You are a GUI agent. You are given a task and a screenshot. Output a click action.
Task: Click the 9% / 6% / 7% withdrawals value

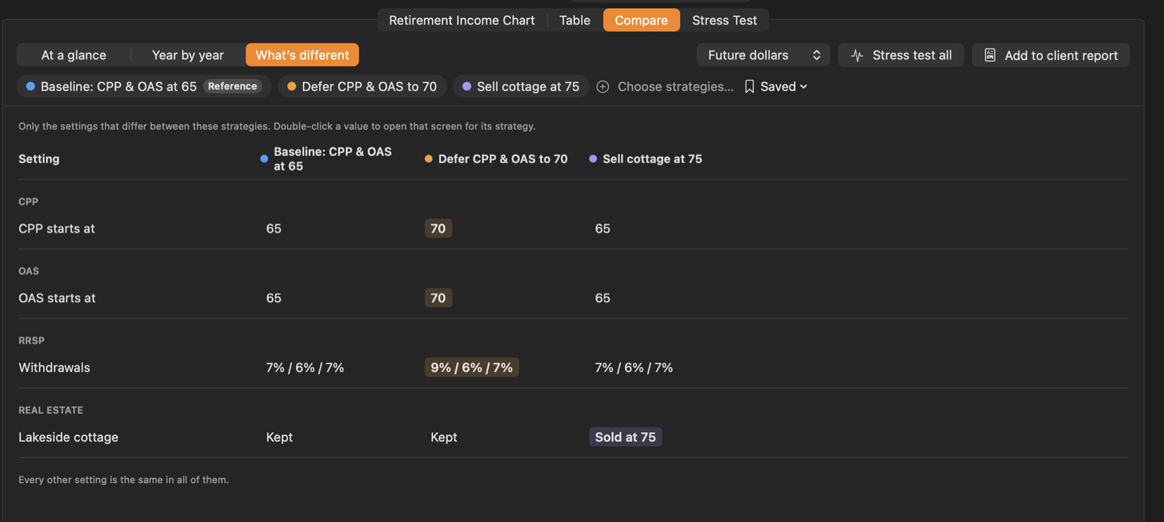472,367
